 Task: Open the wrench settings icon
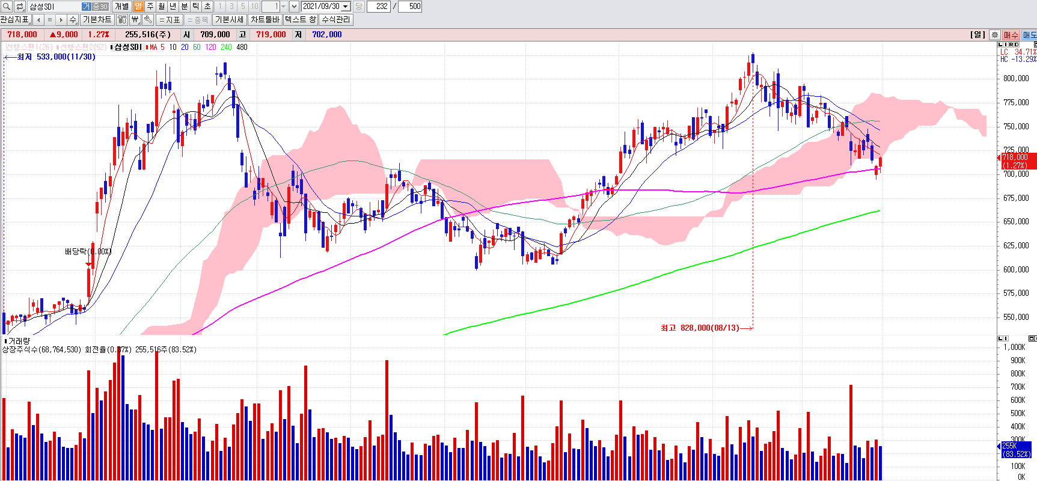[x=148, y=20]
